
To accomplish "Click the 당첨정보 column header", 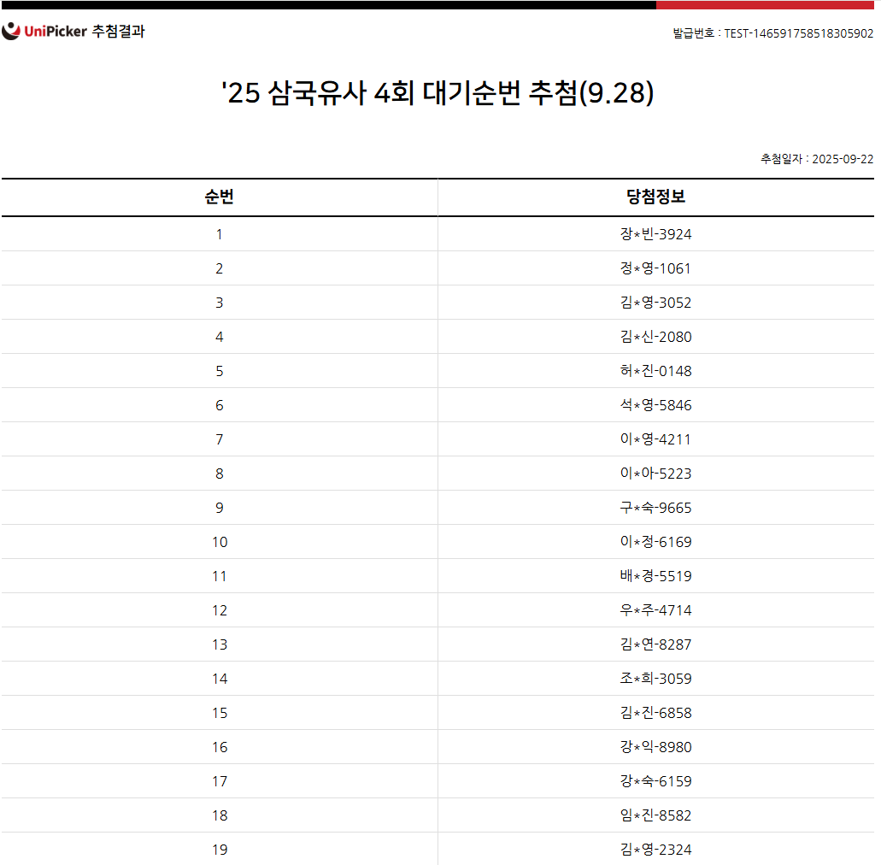I will point(655,197).
